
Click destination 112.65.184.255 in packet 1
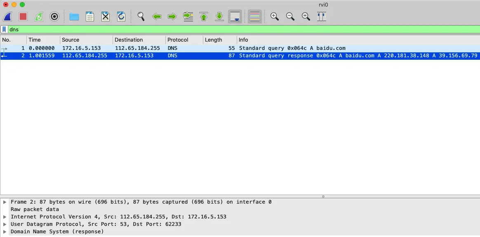[137, 48]
